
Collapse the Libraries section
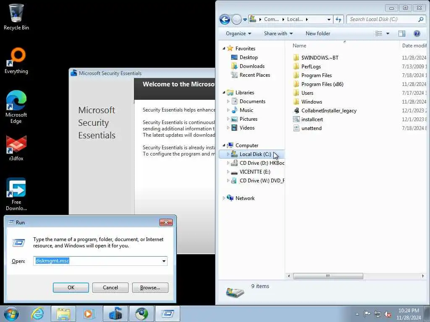[x=224, y=93]
